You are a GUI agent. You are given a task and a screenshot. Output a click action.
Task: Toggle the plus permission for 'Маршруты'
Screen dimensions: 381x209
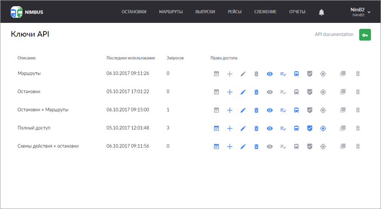(229, 74)
